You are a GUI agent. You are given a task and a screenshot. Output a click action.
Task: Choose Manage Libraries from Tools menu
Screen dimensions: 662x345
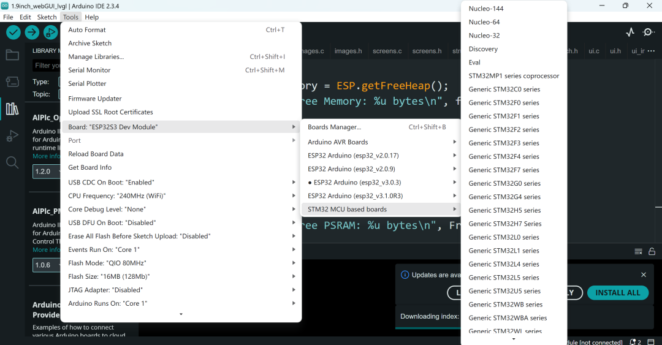tap(181, 56)
